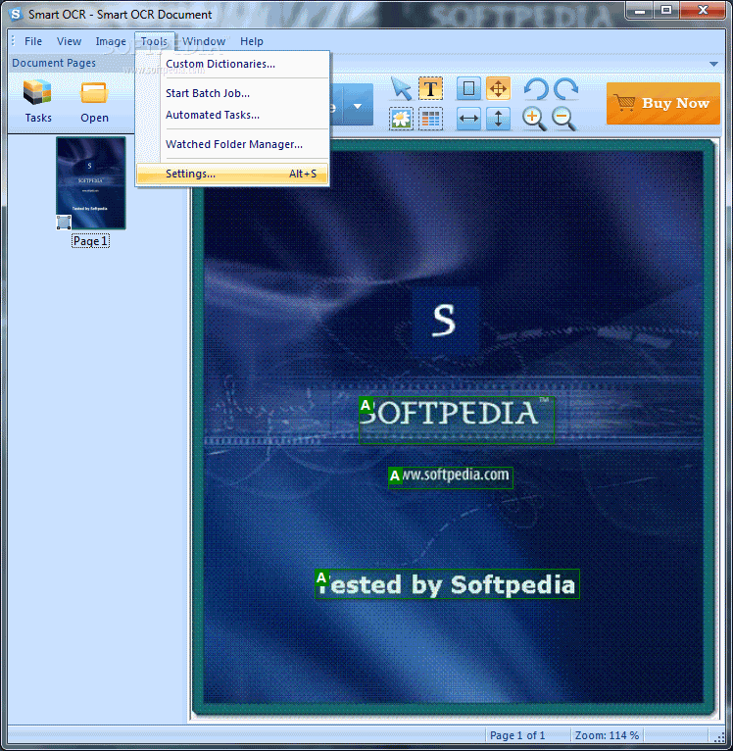Click the fit width horizontal arrow icon
The height and width of the screenshot is (751, 733).
(x=468, y=119)
